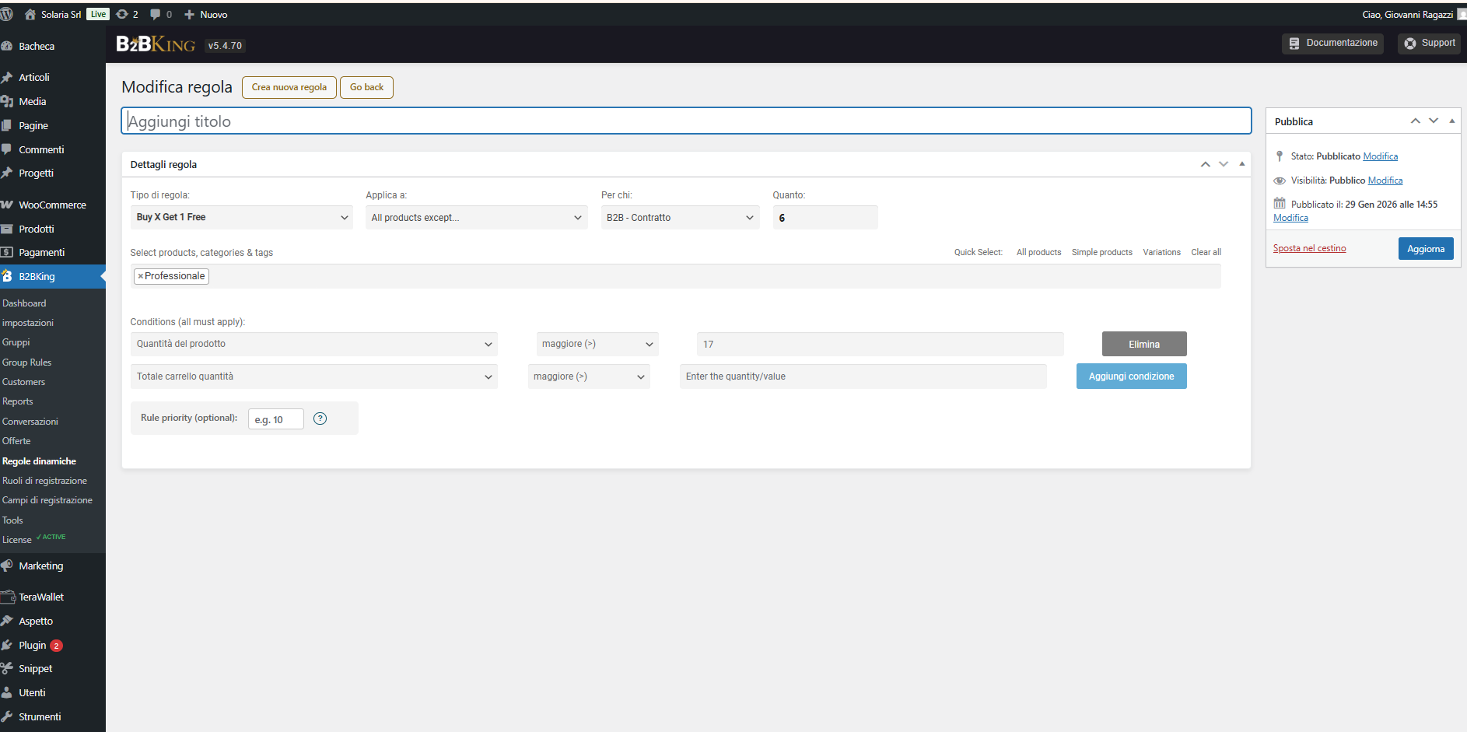Open Group Rules in B2BKing submenu
1467x732 pixels.
[26, 362]
